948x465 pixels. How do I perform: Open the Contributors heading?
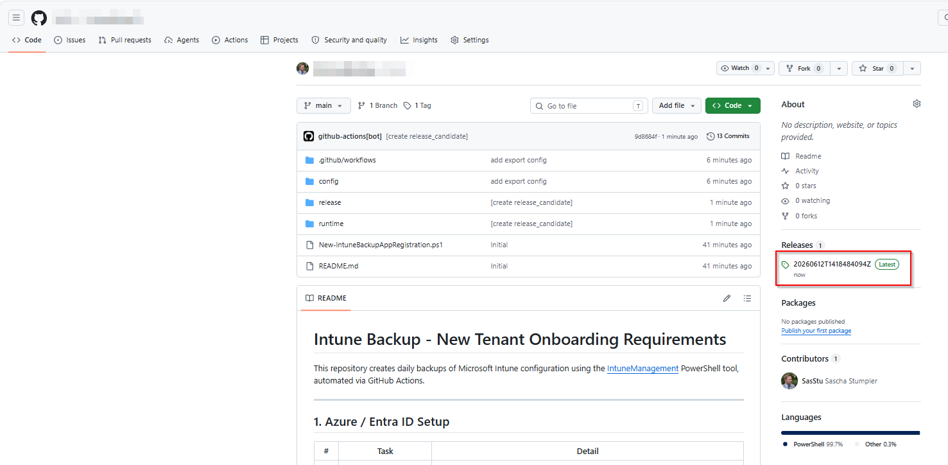click(805, 358)
